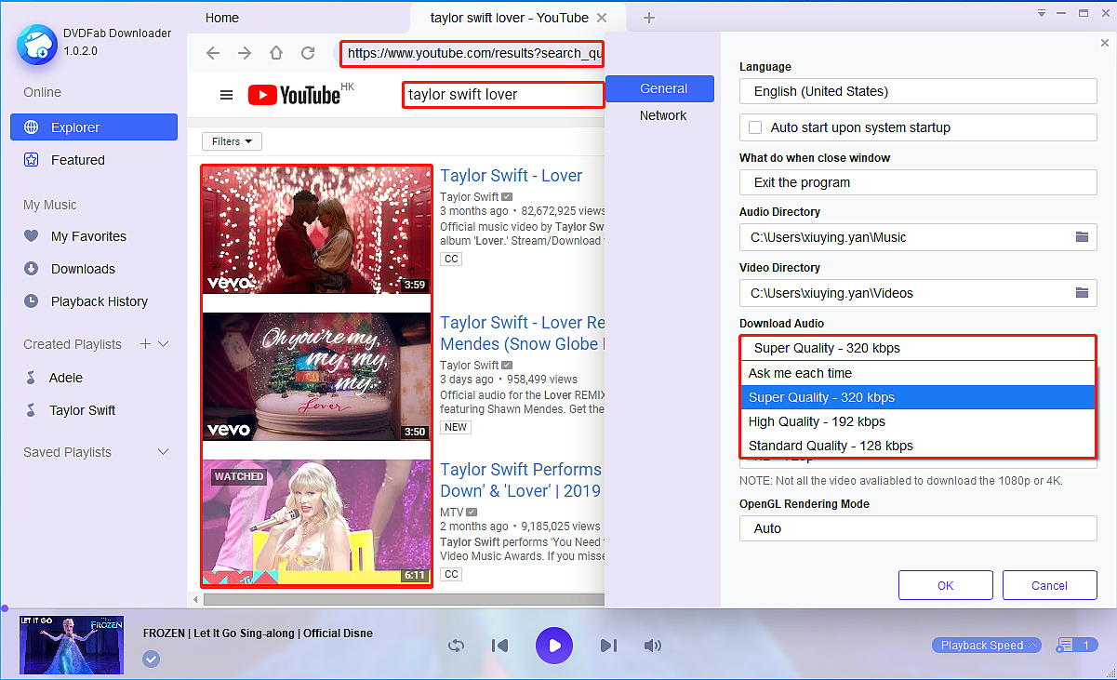Click the browser URL address field
This screenshot has width=1117, height=680.
coord(472,53)
